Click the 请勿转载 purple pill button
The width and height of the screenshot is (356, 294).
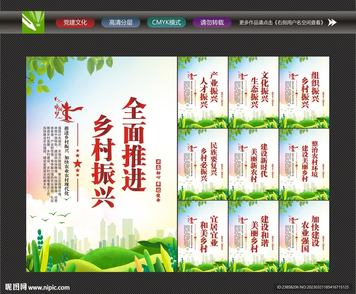[x=212, y=23]
